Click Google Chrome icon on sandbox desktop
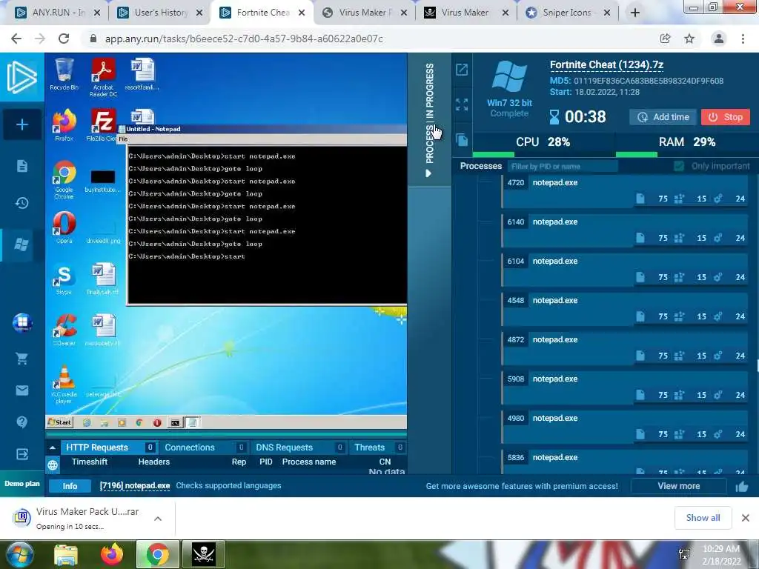Viewport: 759px width, 569px height. [x=64, y=179]
